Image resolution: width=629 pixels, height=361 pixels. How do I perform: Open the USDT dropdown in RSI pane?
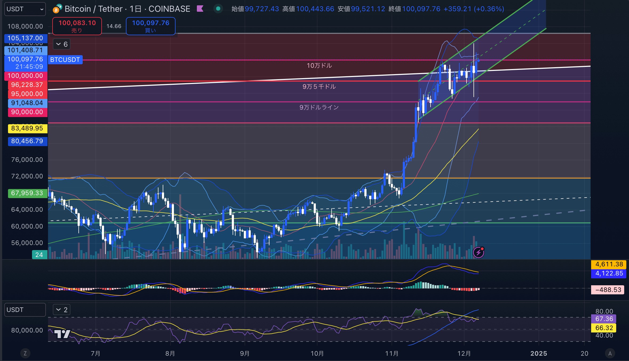click(25, 310)
